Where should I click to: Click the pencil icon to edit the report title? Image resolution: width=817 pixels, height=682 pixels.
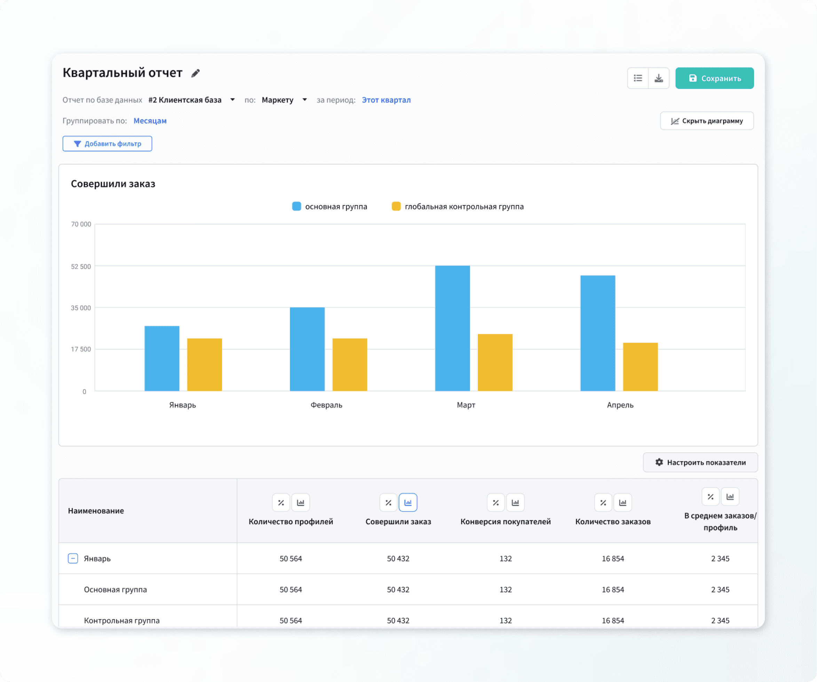195,73
